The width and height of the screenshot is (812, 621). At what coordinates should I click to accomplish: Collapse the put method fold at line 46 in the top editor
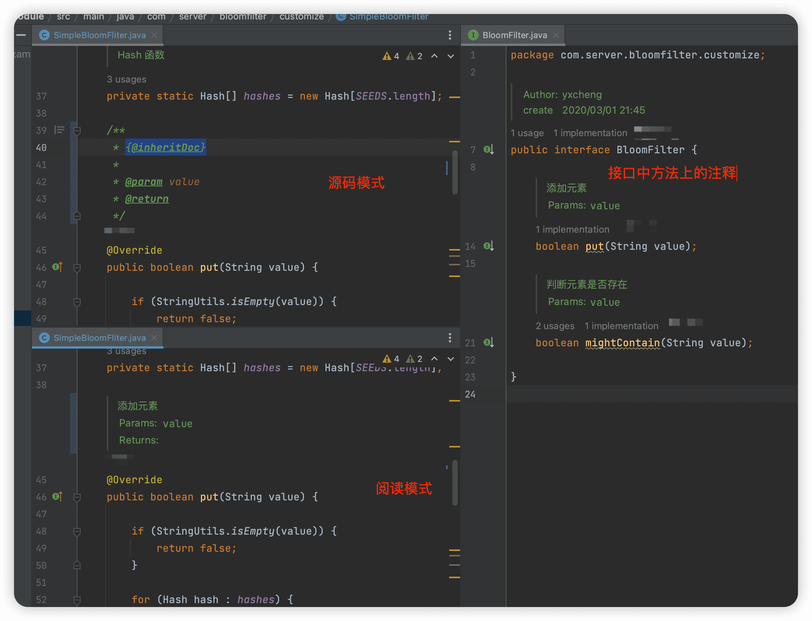coord(77,268)
